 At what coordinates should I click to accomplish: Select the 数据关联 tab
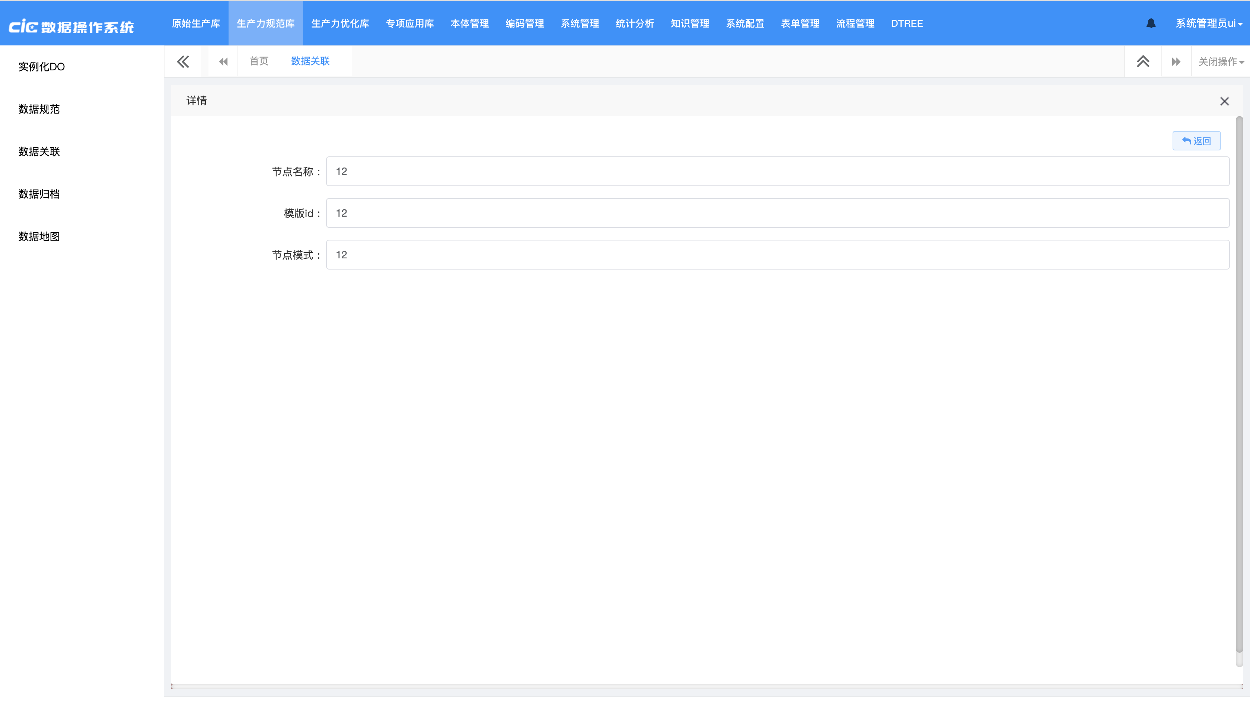tap(310, 61)
